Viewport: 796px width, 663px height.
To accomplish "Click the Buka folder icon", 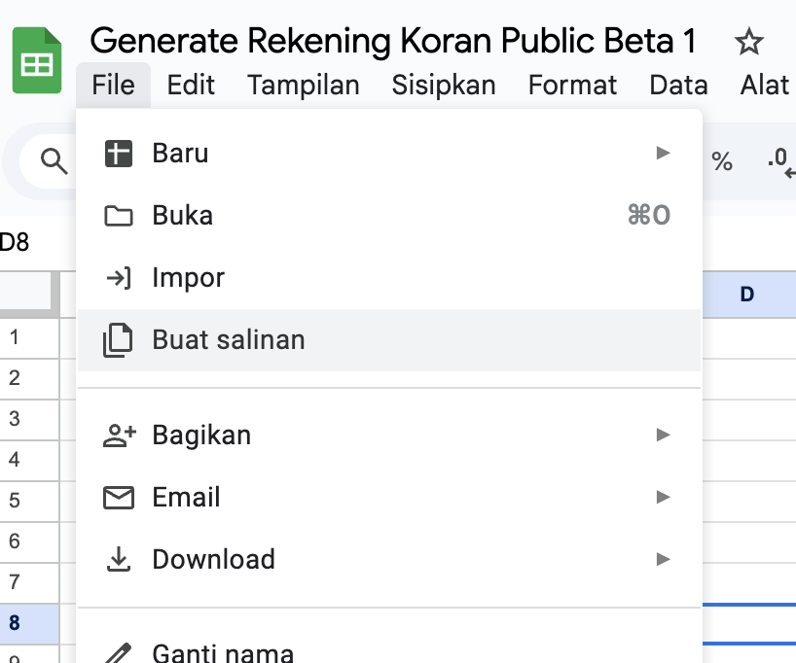I will coord(119,216).
